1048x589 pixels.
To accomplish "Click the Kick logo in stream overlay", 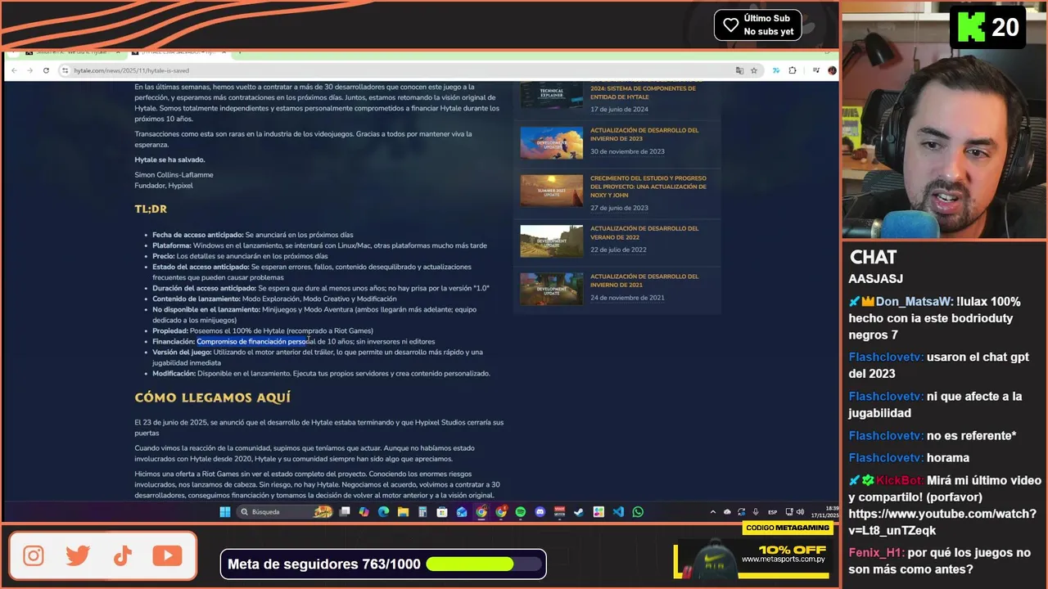I will (971, 28).
